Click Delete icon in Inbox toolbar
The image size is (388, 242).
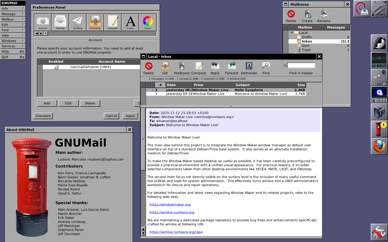pyautogui.click(x=149, y=66)
